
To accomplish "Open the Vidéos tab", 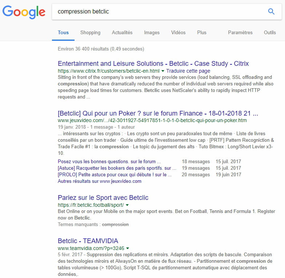I will [x=178, y=33].
